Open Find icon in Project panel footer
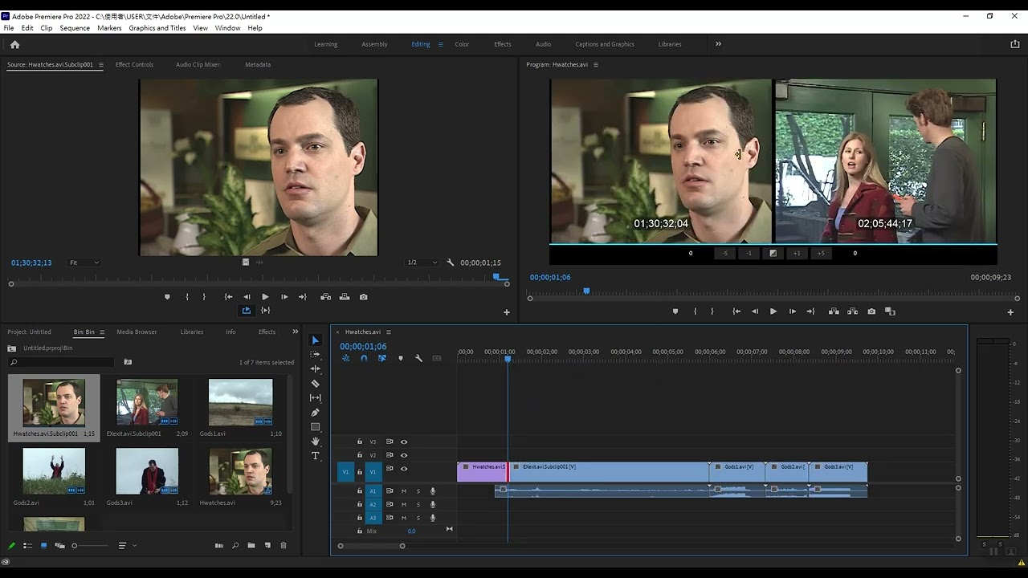This screenshot has width=1028, height=578. coord(235,546)
